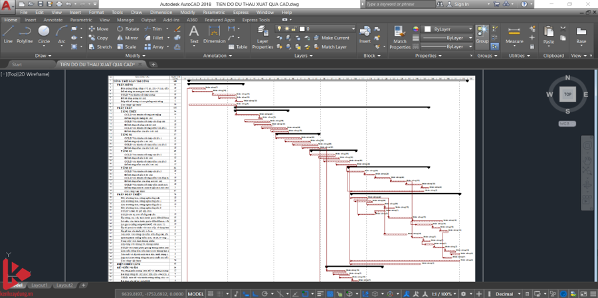Open Layer Properties manager
Image resolution: width=598 pixels, height=298 pixels.
(262, 36)
